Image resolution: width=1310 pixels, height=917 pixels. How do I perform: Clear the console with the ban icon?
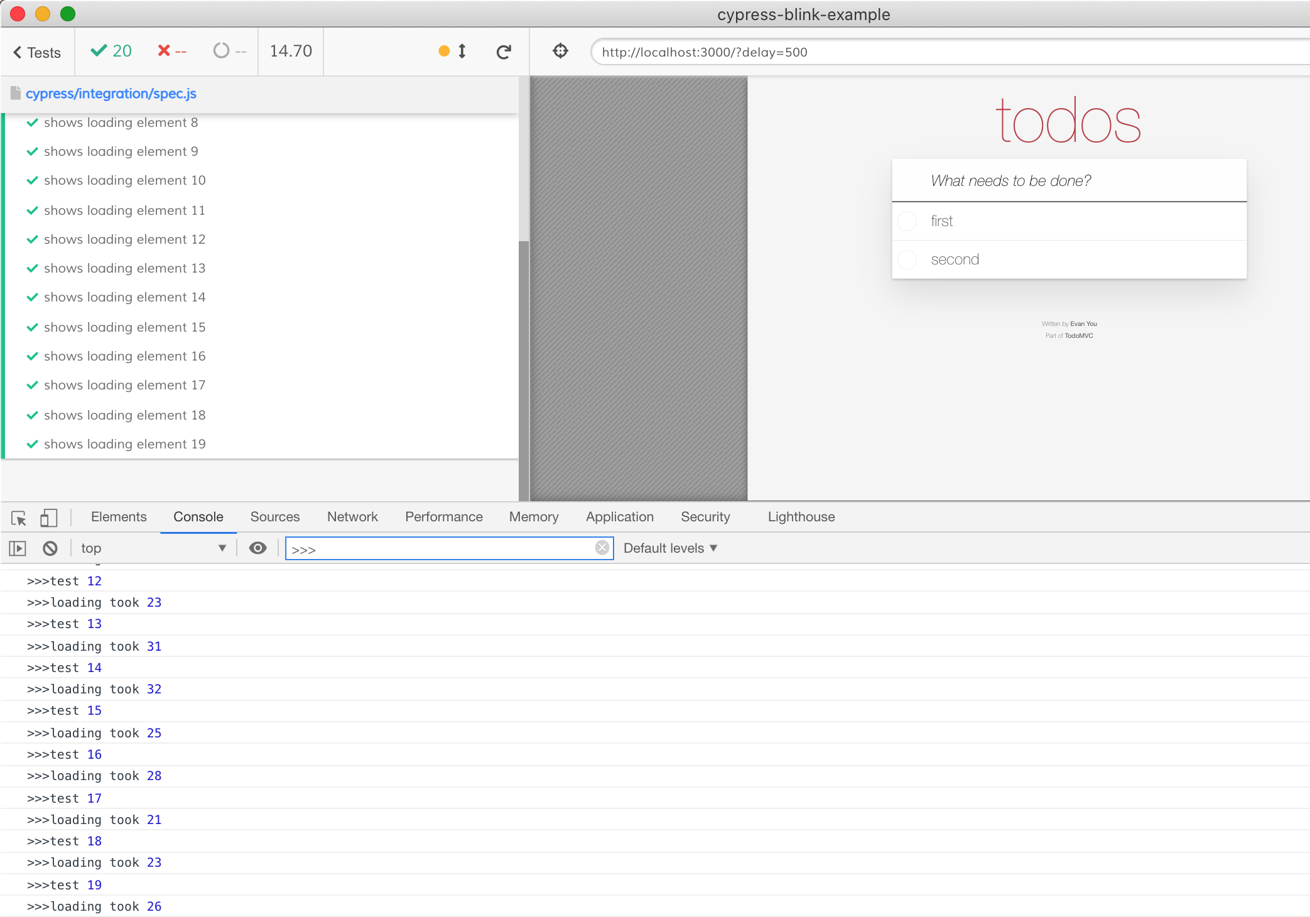tap(50, 548)
